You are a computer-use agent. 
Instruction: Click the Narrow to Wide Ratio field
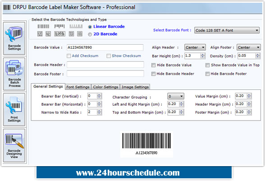tap(92, 112)
